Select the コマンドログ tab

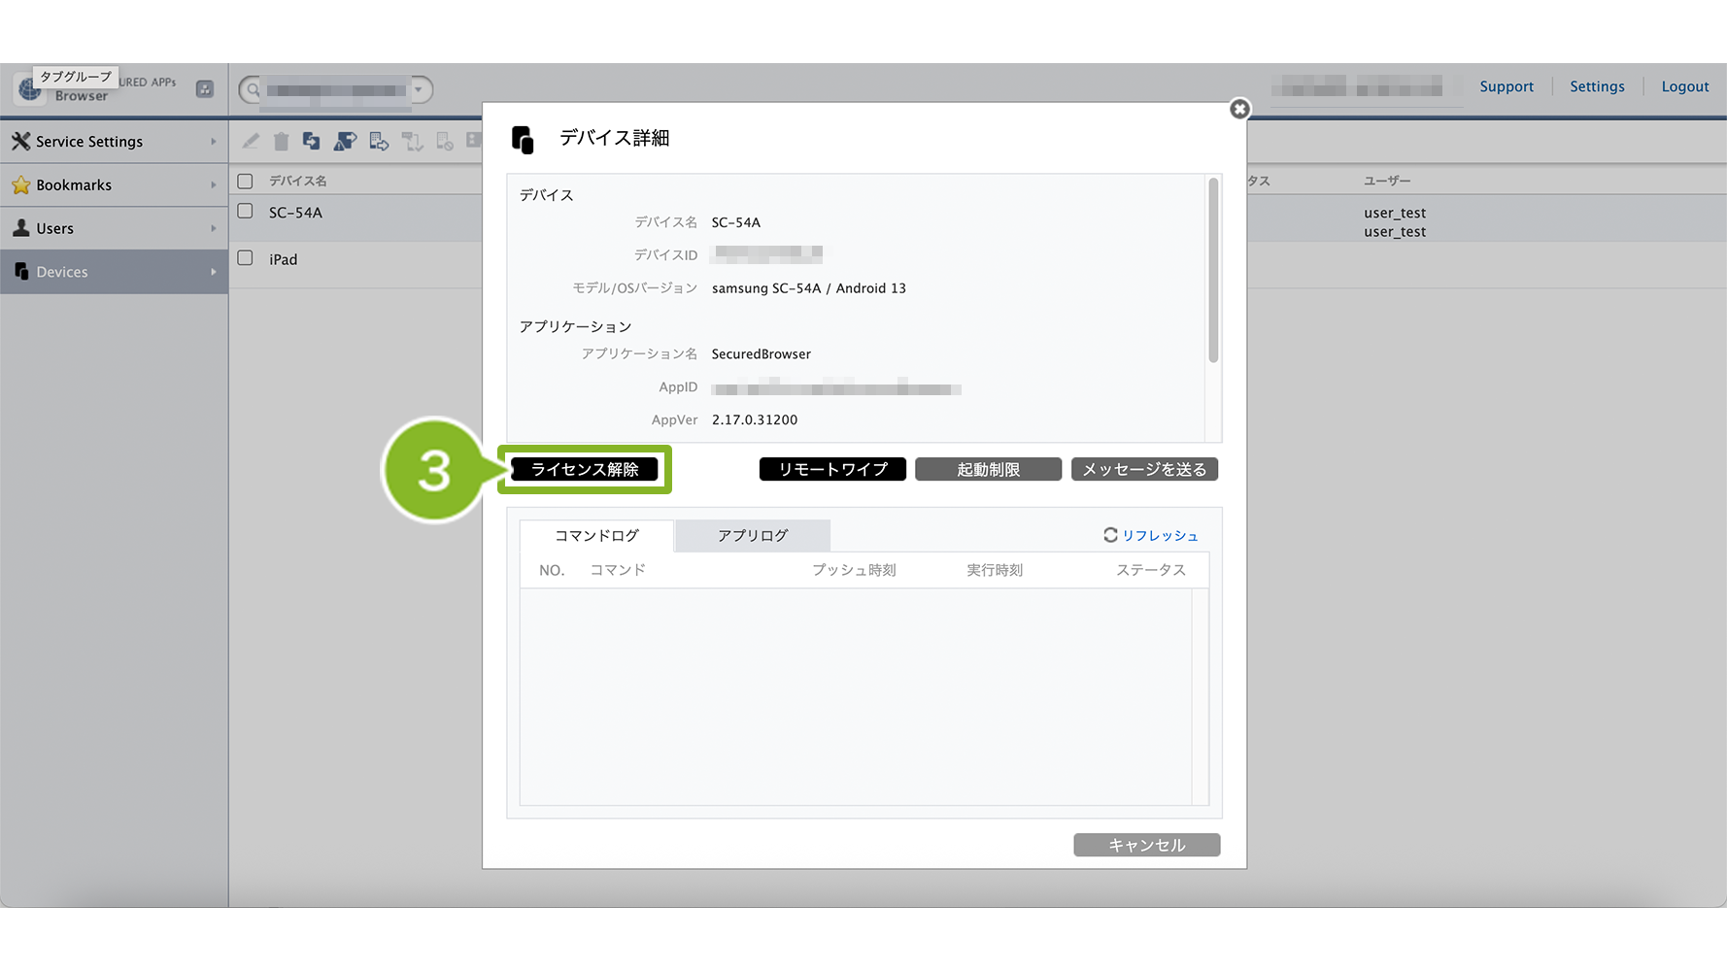(596, 535)
